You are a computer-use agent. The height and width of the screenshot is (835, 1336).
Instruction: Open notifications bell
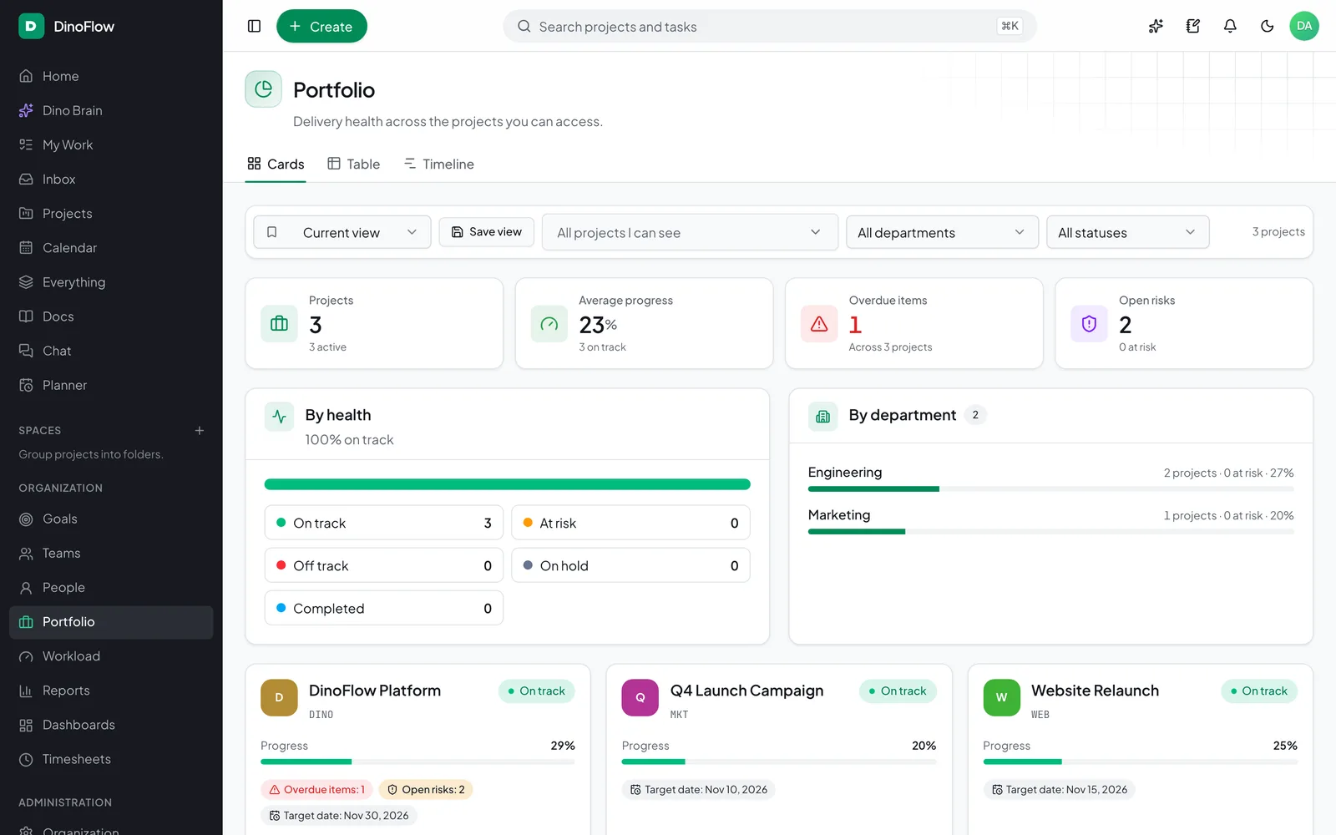tap(1230, 26)
